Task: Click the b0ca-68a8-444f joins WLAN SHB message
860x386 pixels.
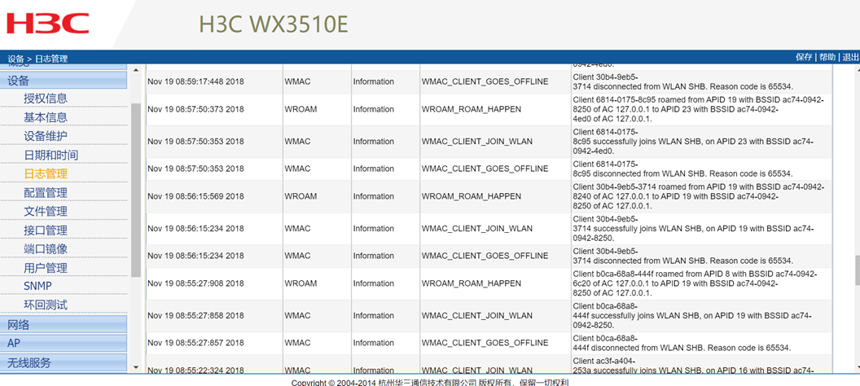Action: click(693, 316)
